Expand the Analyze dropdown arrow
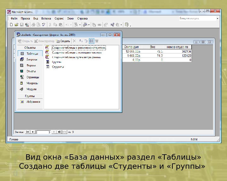Screen dimensions: 227x181 [x=89, y=25]
